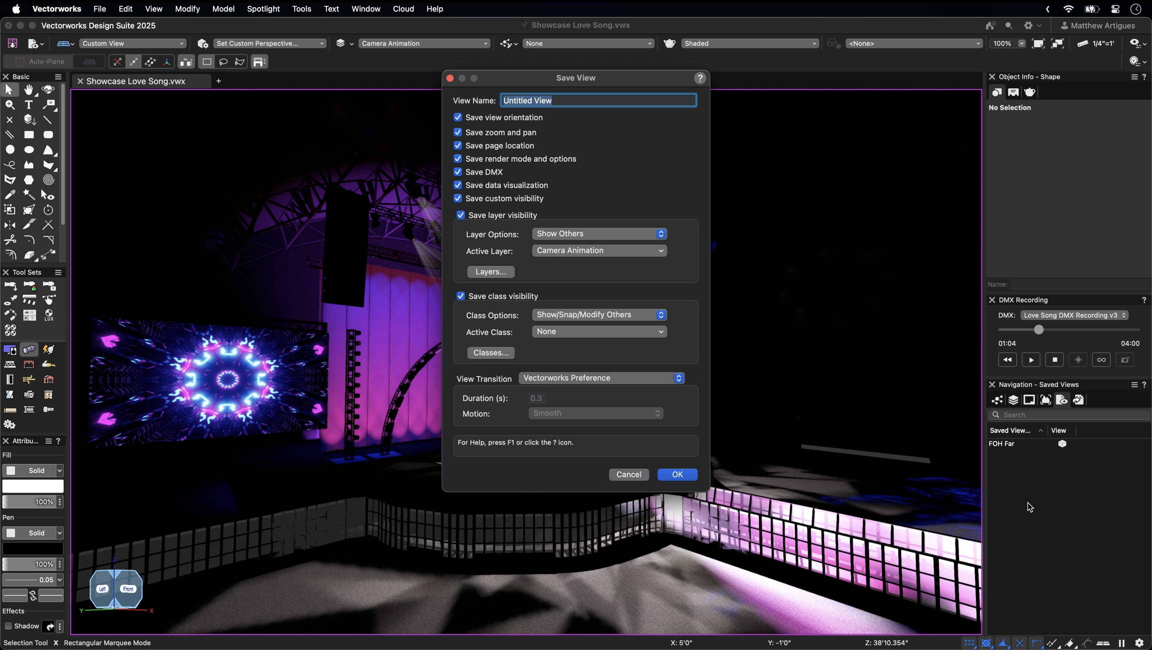Open the Layer Options dropdown showing Show Others
The height and width of the screenshot is (650, 1152).
pyautogui.click(x=599, y=234)
